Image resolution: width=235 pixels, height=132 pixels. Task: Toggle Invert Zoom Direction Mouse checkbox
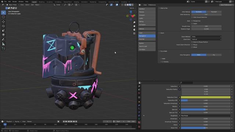coord(192,45)
